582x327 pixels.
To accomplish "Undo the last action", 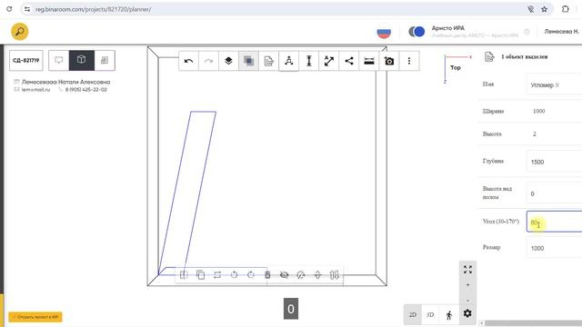I will click(188, 61).
